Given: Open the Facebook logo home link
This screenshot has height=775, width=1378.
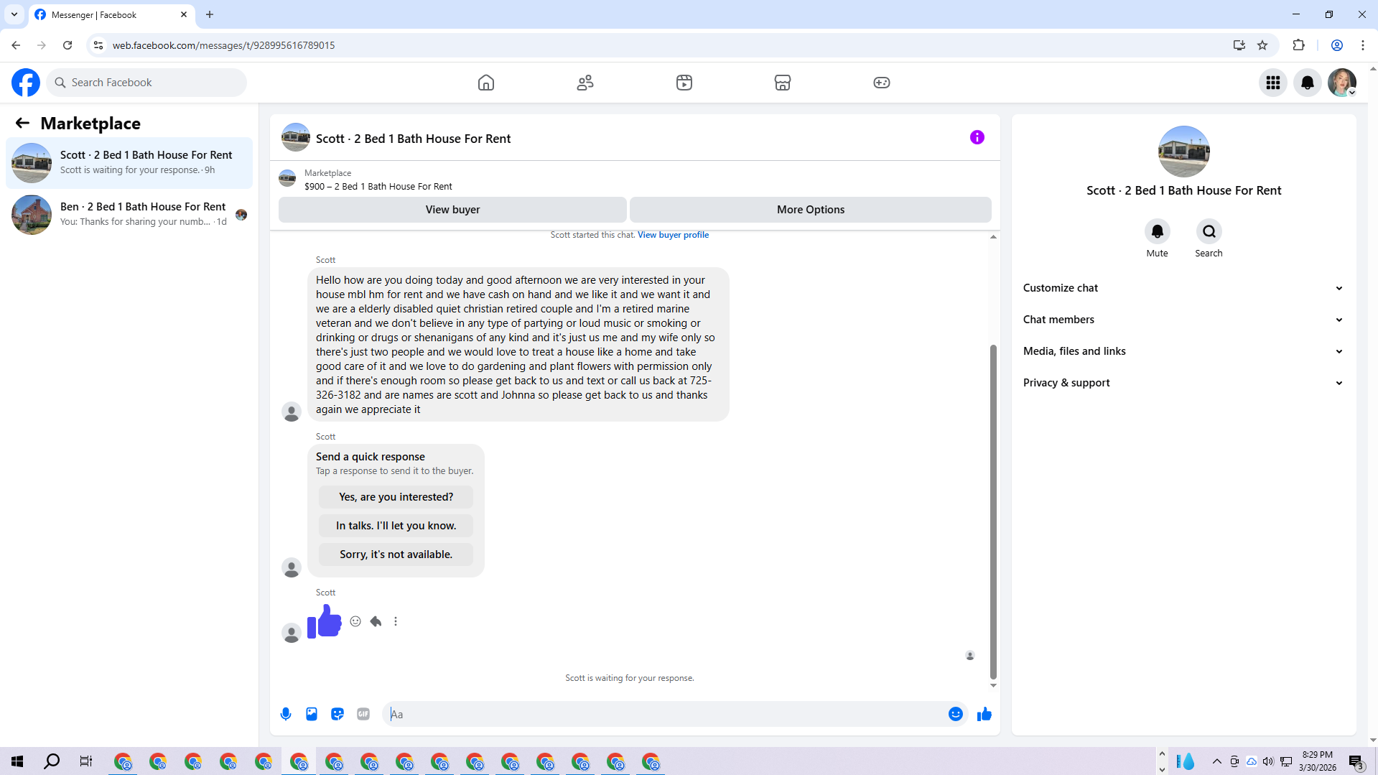Looking at the screenshot, I should click(x=26, y=83).
